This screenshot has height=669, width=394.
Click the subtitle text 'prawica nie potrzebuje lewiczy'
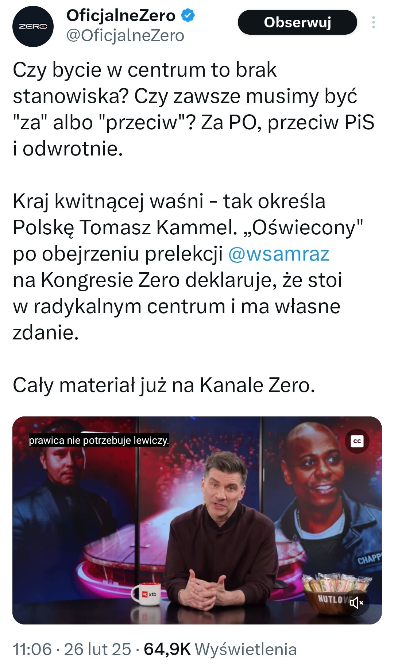point(99,441)
